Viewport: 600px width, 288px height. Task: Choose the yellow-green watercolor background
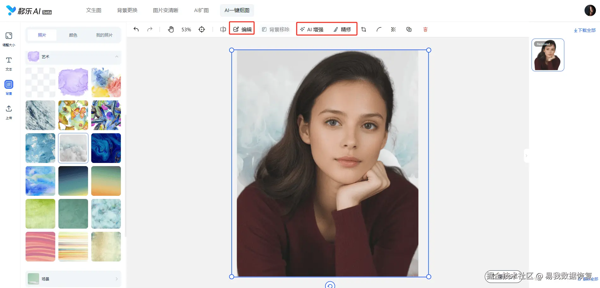tap(40, 214)
